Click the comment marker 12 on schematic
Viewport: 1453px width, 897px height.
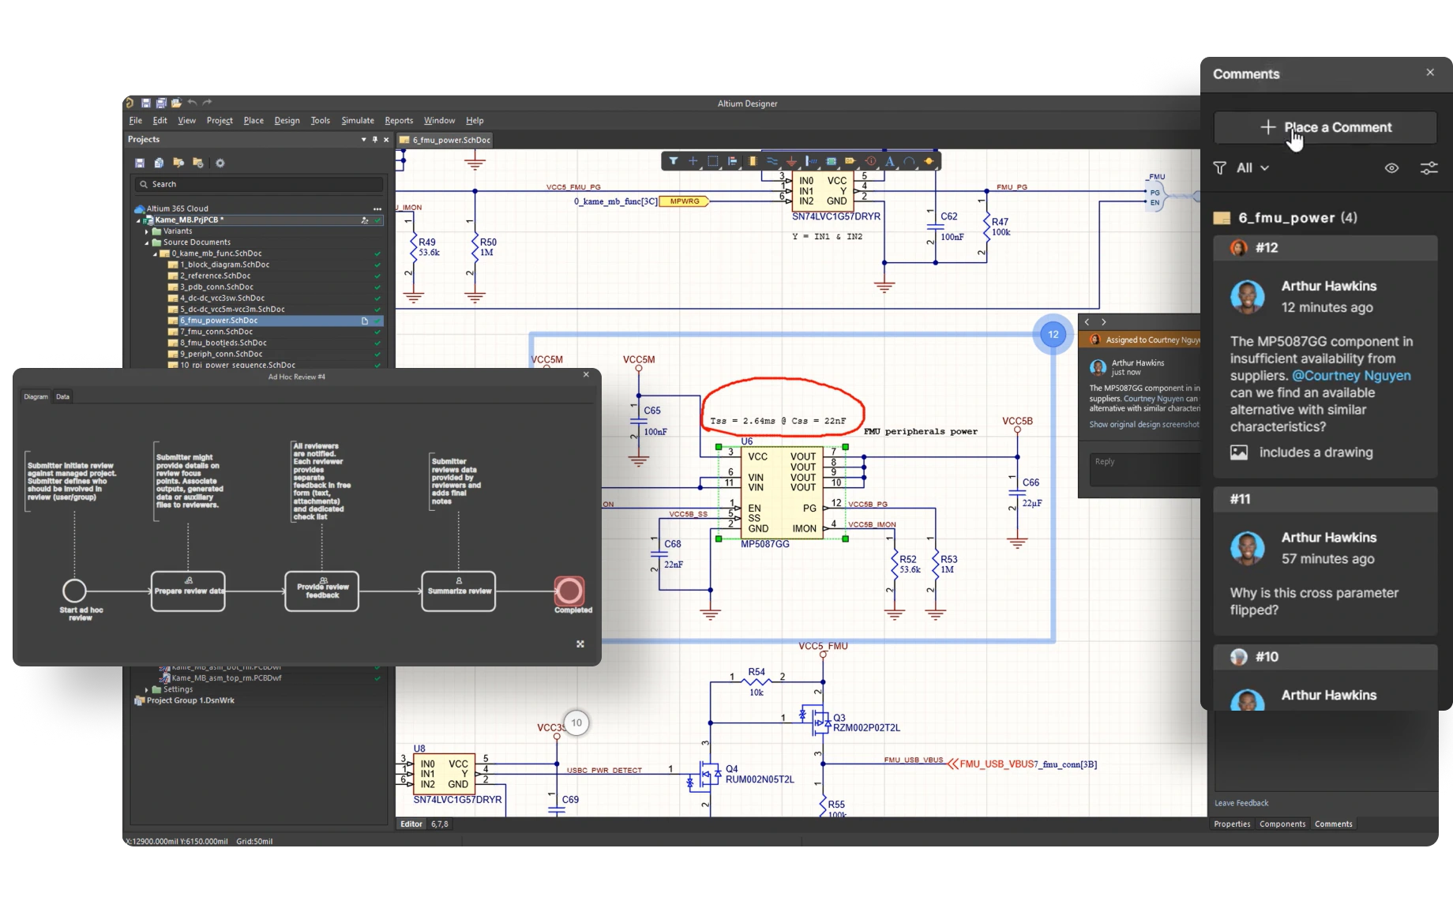[x=1053, y=334]
